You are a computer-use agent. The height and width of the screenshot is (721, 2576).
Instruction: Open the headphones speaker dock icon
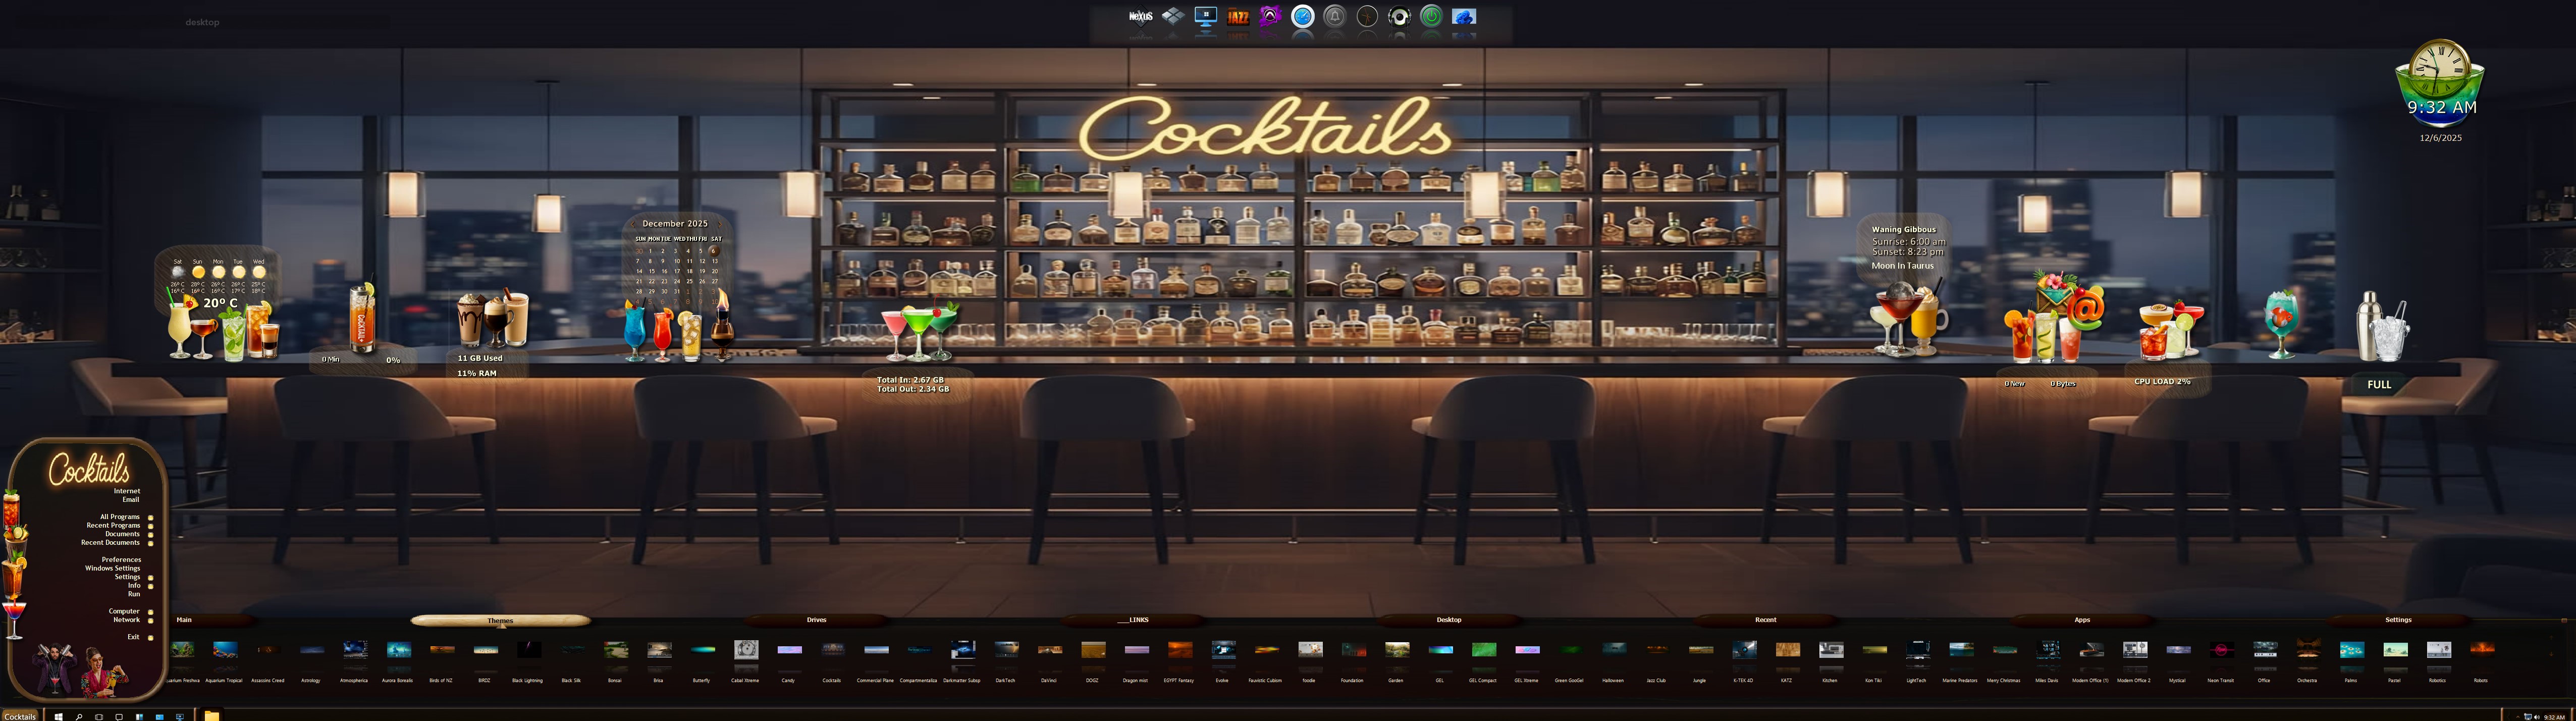pos(1399,17)
